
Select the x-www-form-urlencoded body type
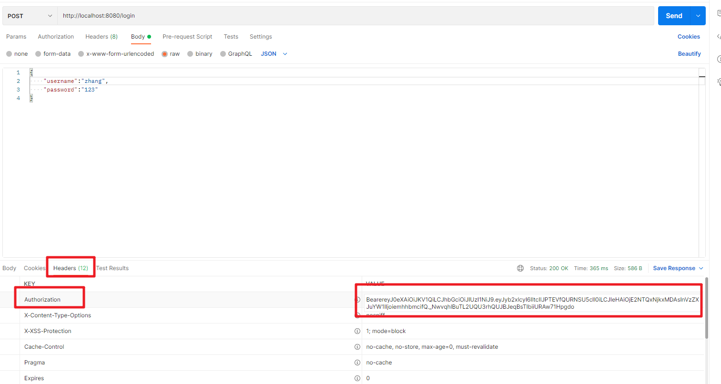click(x=116, y=54)
